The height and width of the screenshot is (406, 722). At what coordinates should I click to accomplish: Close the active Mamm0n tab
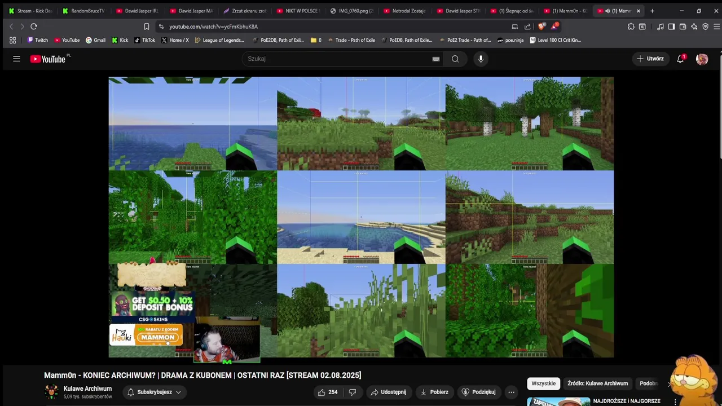(639, 11)
